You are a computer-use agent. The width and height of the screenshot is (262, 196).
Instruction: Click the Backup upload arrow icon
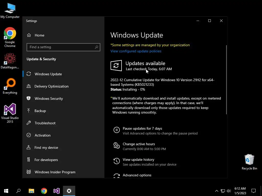[29, 111]
